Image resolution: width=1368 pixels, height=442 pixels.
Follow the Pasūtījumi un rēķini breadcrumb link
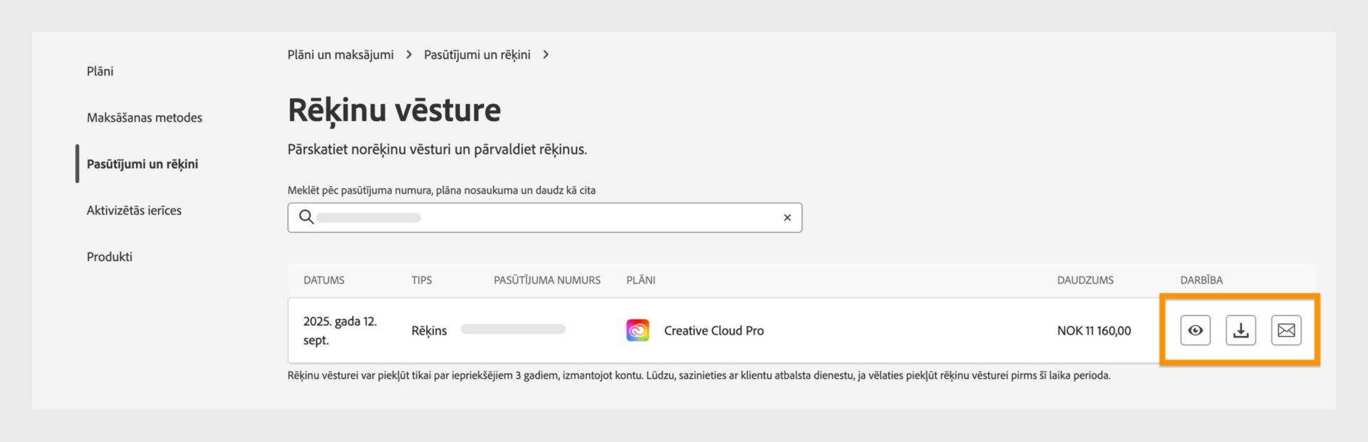coord(477,55)
